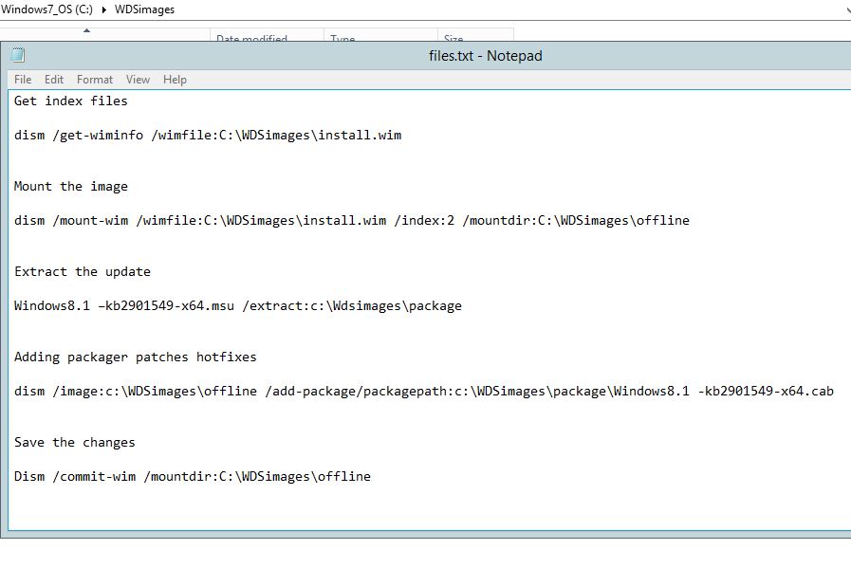Click the 'Save the changes' heading
Image resolution: width=851 pixels, height=568 pixels.
pyautogui.click(x=75, y=442)
